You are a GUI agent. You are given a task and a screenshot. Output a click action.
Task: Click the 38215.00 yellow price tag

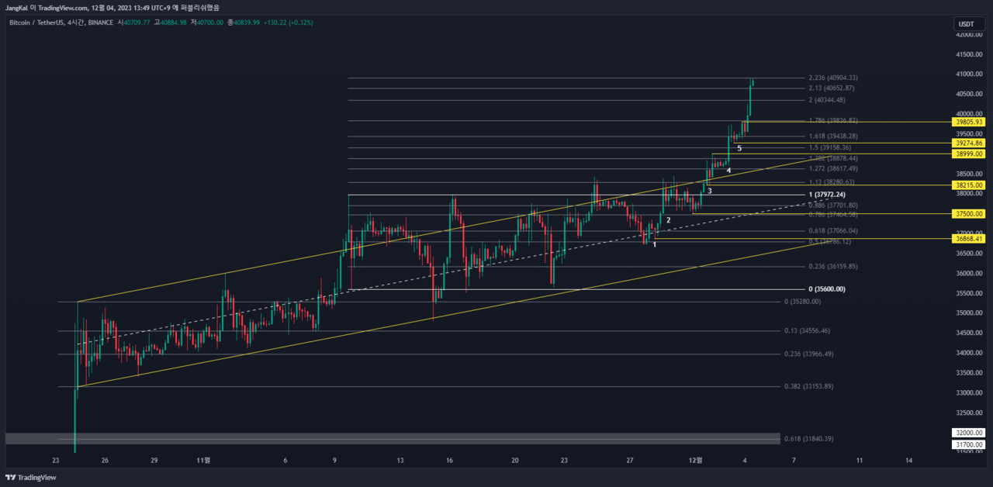pos(969,185)
